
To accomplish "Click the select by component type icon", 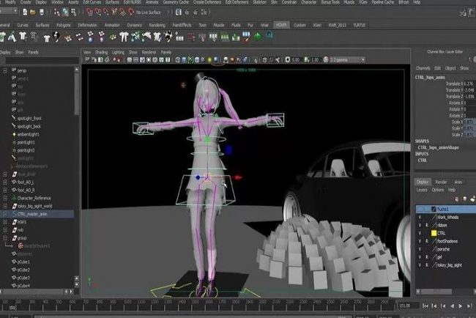I will 73,12.
